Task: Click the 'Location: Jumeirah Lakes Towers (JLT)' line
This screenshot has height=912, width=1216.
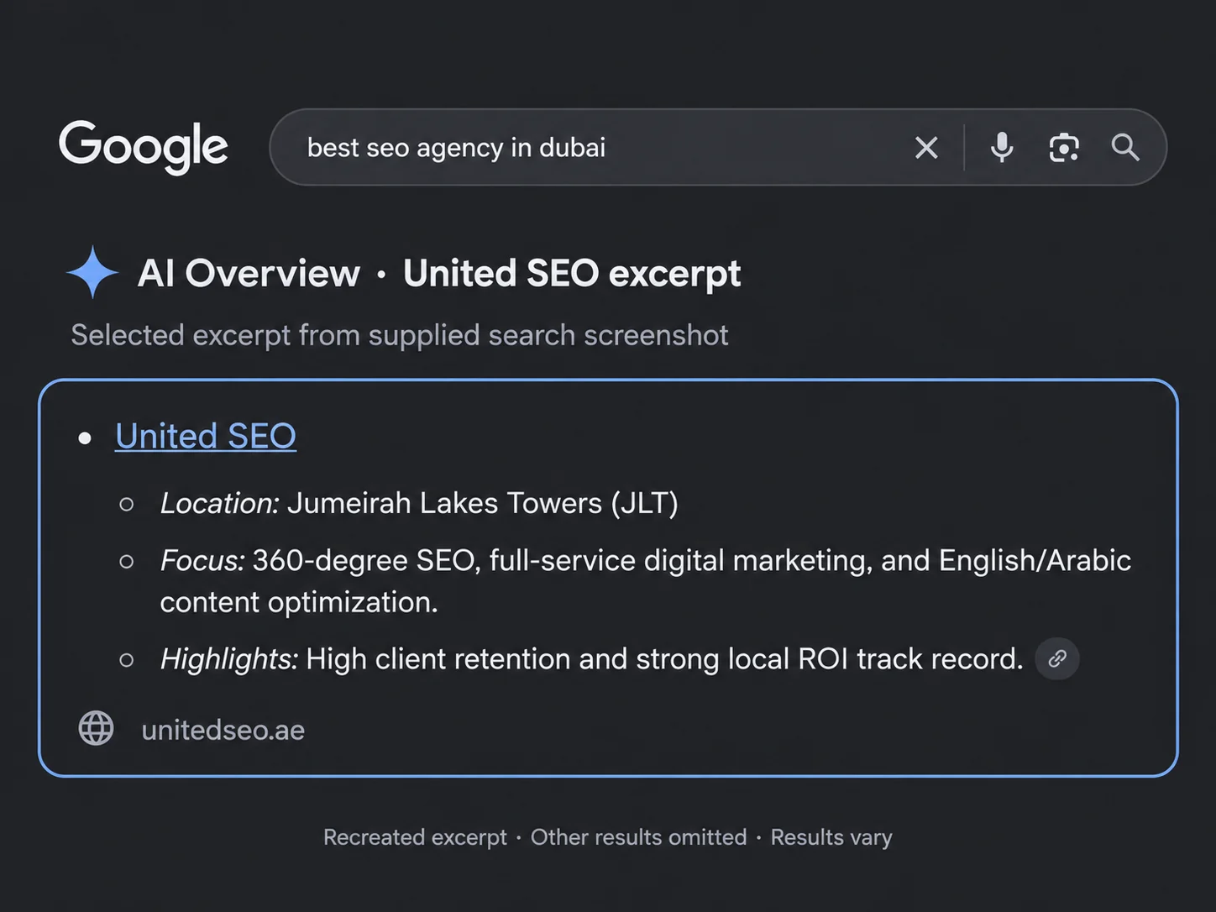Action: point(419,503)
